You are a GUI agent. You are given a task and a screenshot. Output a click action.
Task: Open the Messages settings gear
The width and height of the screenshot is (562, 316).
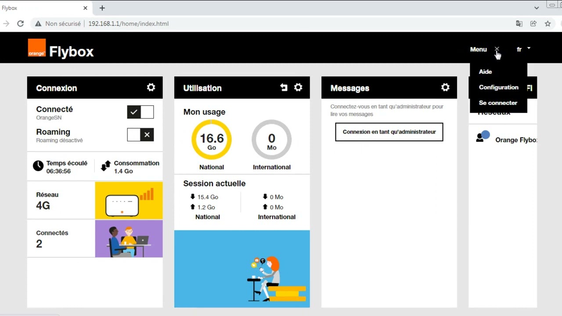[x=445, y=87]
